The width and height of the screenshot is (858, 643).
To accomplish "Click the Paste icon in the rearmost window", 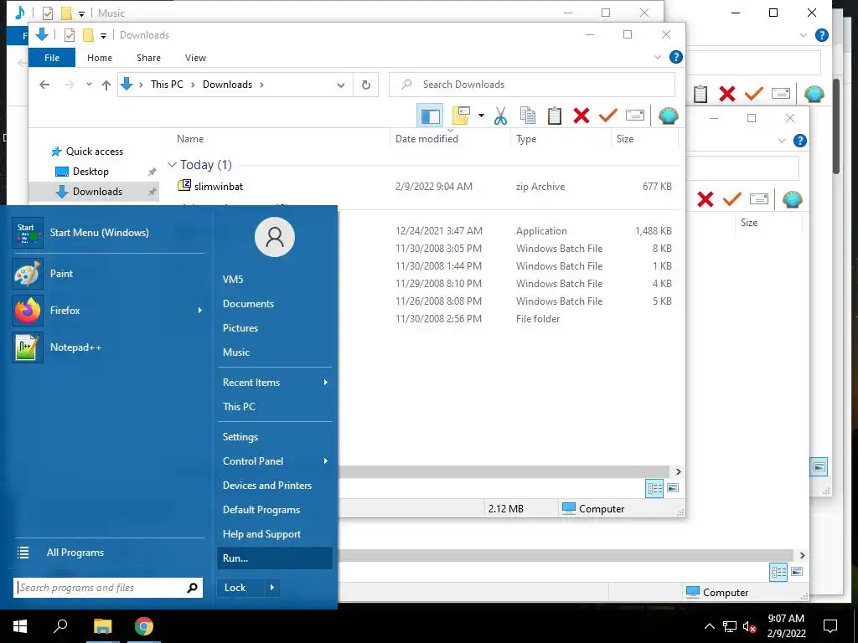I will click(700, 94).
